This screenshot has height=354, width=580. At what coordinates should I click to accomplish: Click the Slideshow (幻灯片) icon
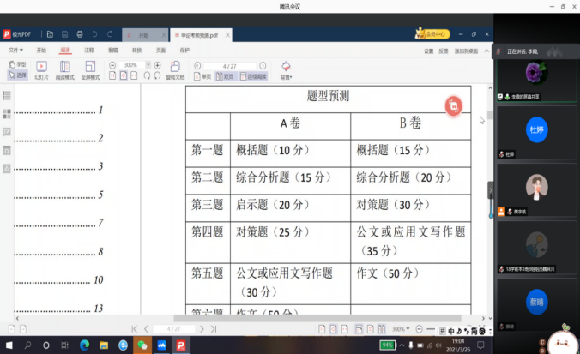point(41,67)
